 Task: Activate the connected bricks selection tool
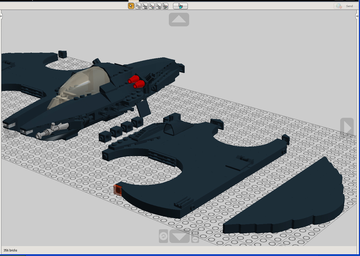coord(145,6)
